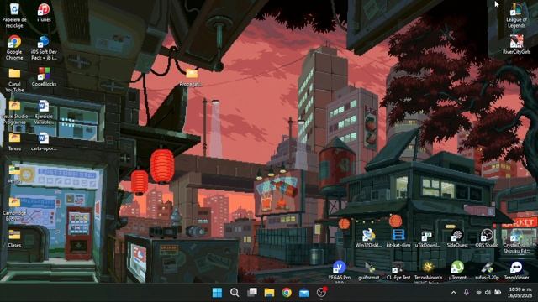Open the Win32DiskImager shortcut
This screenshot has width=538, height=302.
click(x=368, y=238)
